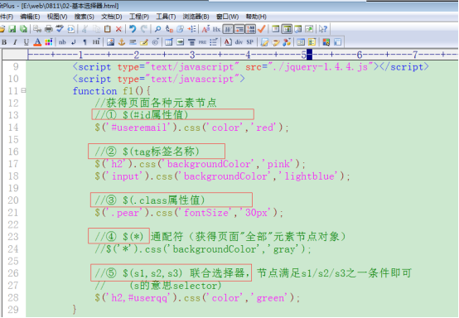Viewport: 459px width, 318px height.
Task: Open the color palette grid icon
Action: click(49, 42)
